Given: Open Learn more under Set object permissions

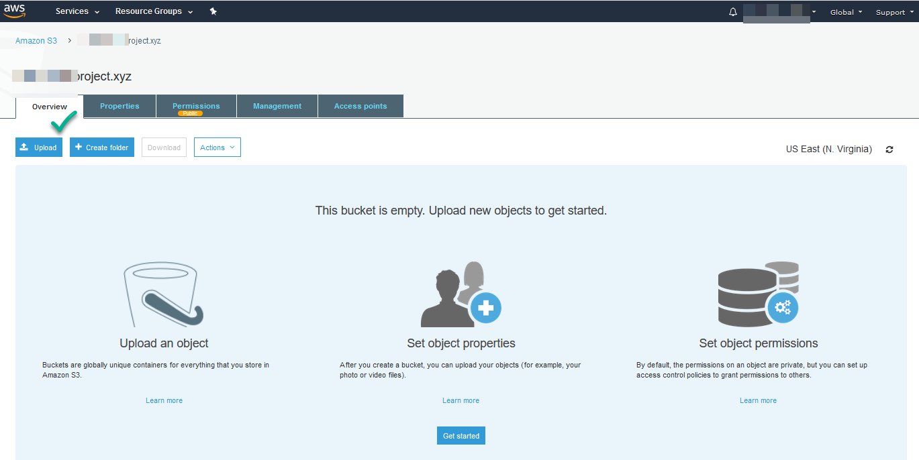Looking at the screenshot, I should coord(758,400).
